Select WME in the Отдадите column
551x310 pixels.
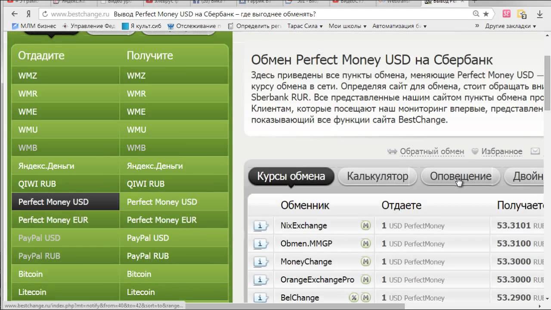(x=65, y=112)
